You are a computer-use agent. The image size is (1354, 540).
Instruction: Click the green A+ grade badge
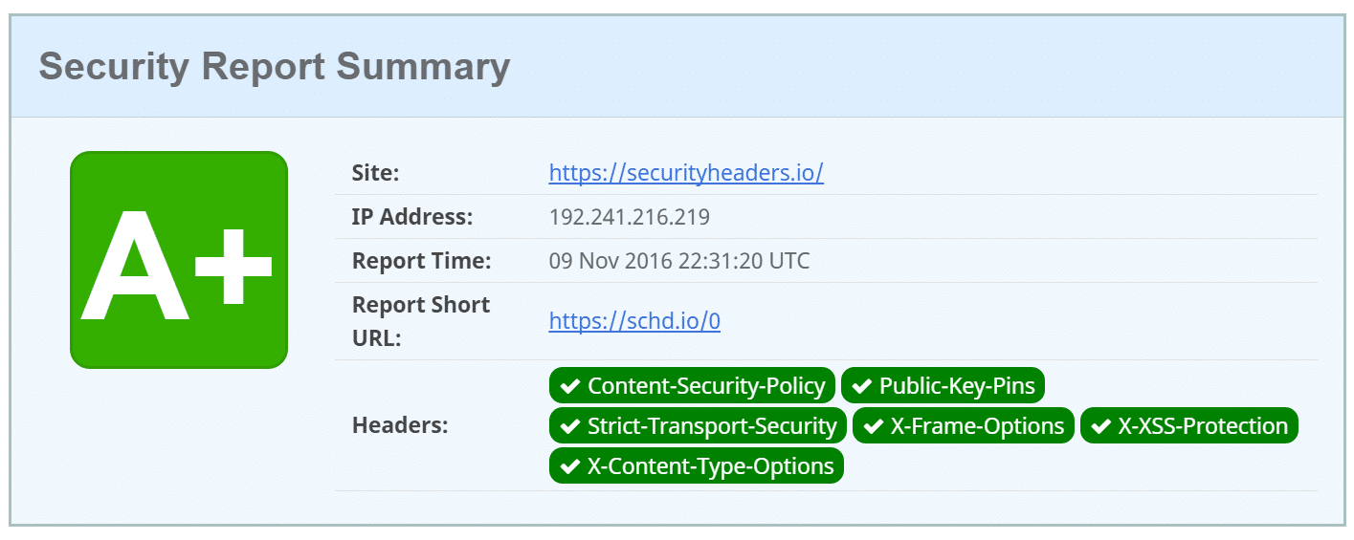coord(178,259)
